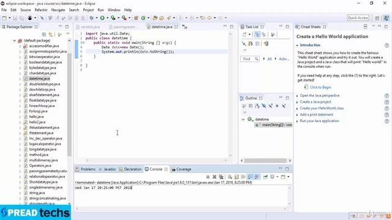Image resolution: width=392 pixels, height=220 pixels.
Task: Open the Navigate menu
Action: 58,10
